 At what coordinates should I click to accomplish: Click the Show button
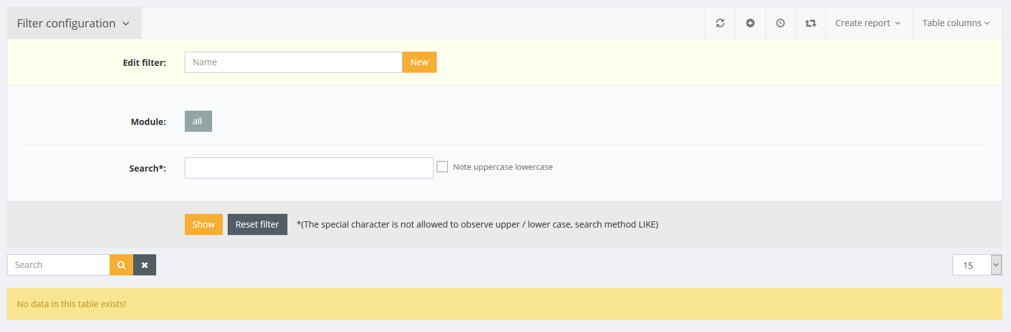pos(203,224)
